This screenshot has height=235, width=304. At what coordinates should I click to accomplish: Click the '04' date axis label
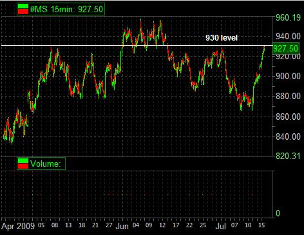pos(136,225)
